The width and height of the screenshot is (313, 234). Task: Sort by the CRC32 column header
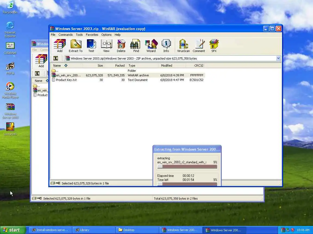(195, 66)
